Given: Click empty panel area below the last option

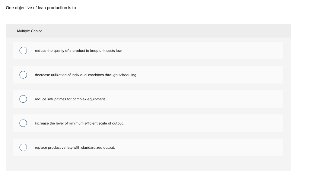Looking at the screenshot, I should point(148,164).
